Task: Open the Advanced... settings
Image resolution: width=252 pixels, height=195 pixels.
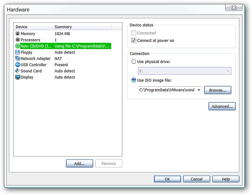Action: (222, 106)
